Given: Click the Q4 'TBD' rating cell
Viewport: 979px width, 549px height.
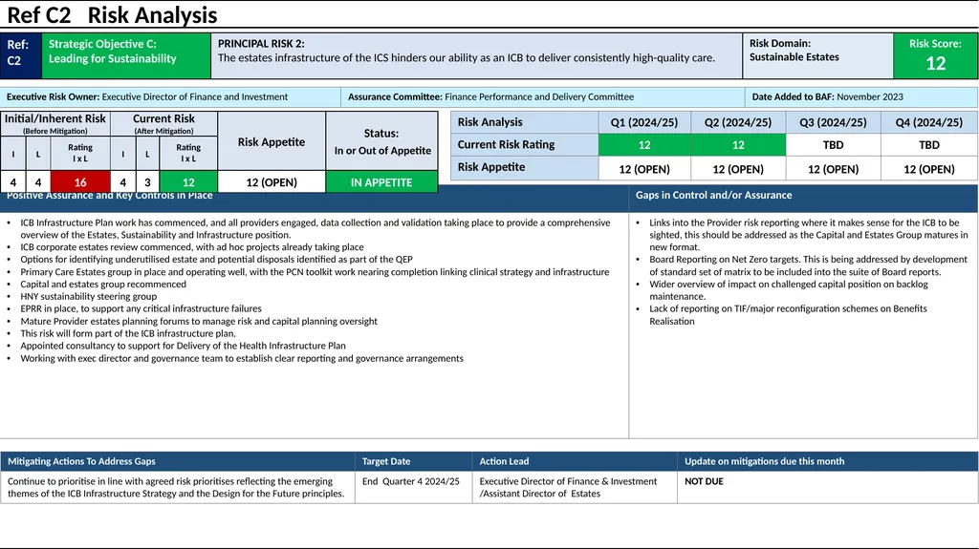Looking at the screenshot, I should (x=929, y=145).
